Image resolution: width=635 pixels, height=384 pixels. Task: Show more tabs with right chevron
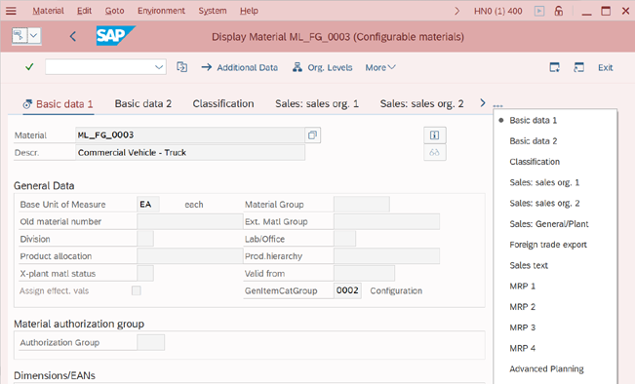[x=482, y=103]
